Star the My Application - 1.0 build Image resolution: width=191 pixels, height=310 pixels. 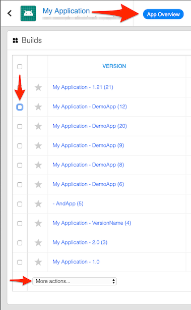click(x=38, y=262)
